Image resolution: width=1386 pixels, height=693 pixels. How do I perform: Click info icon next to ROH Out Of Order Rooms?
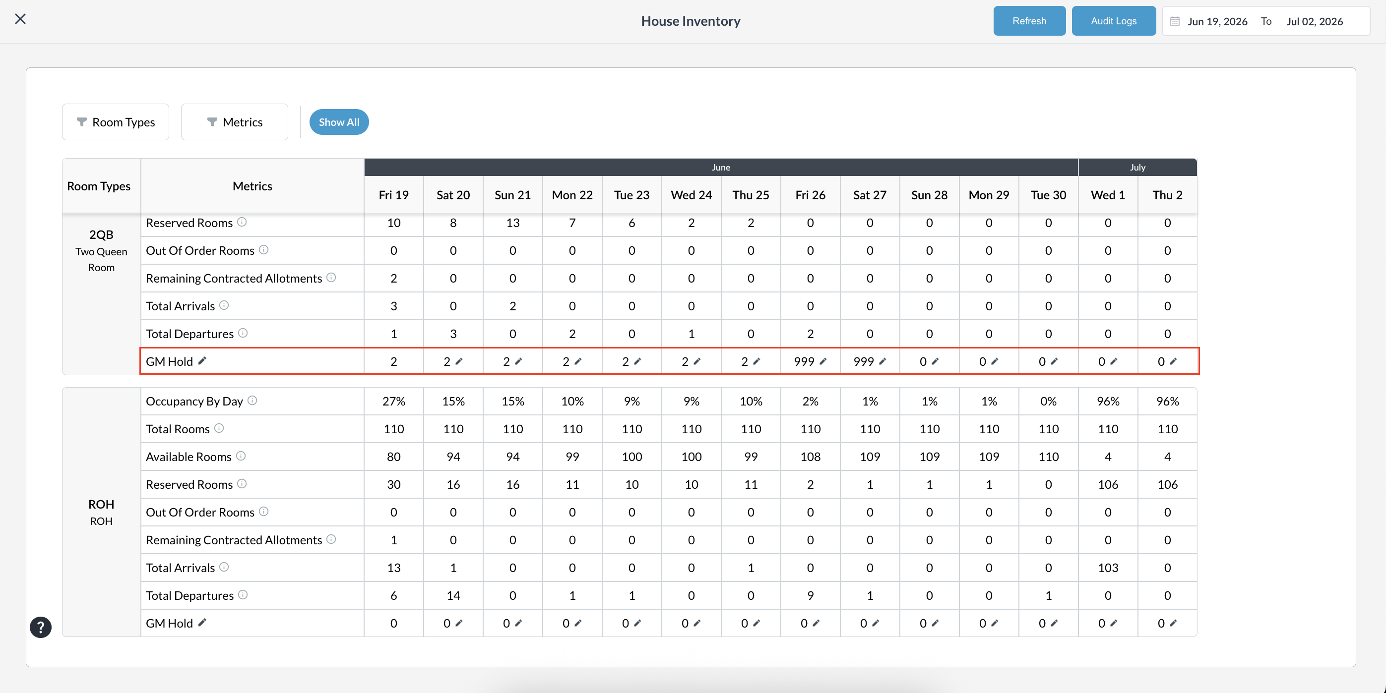[263, 511]
